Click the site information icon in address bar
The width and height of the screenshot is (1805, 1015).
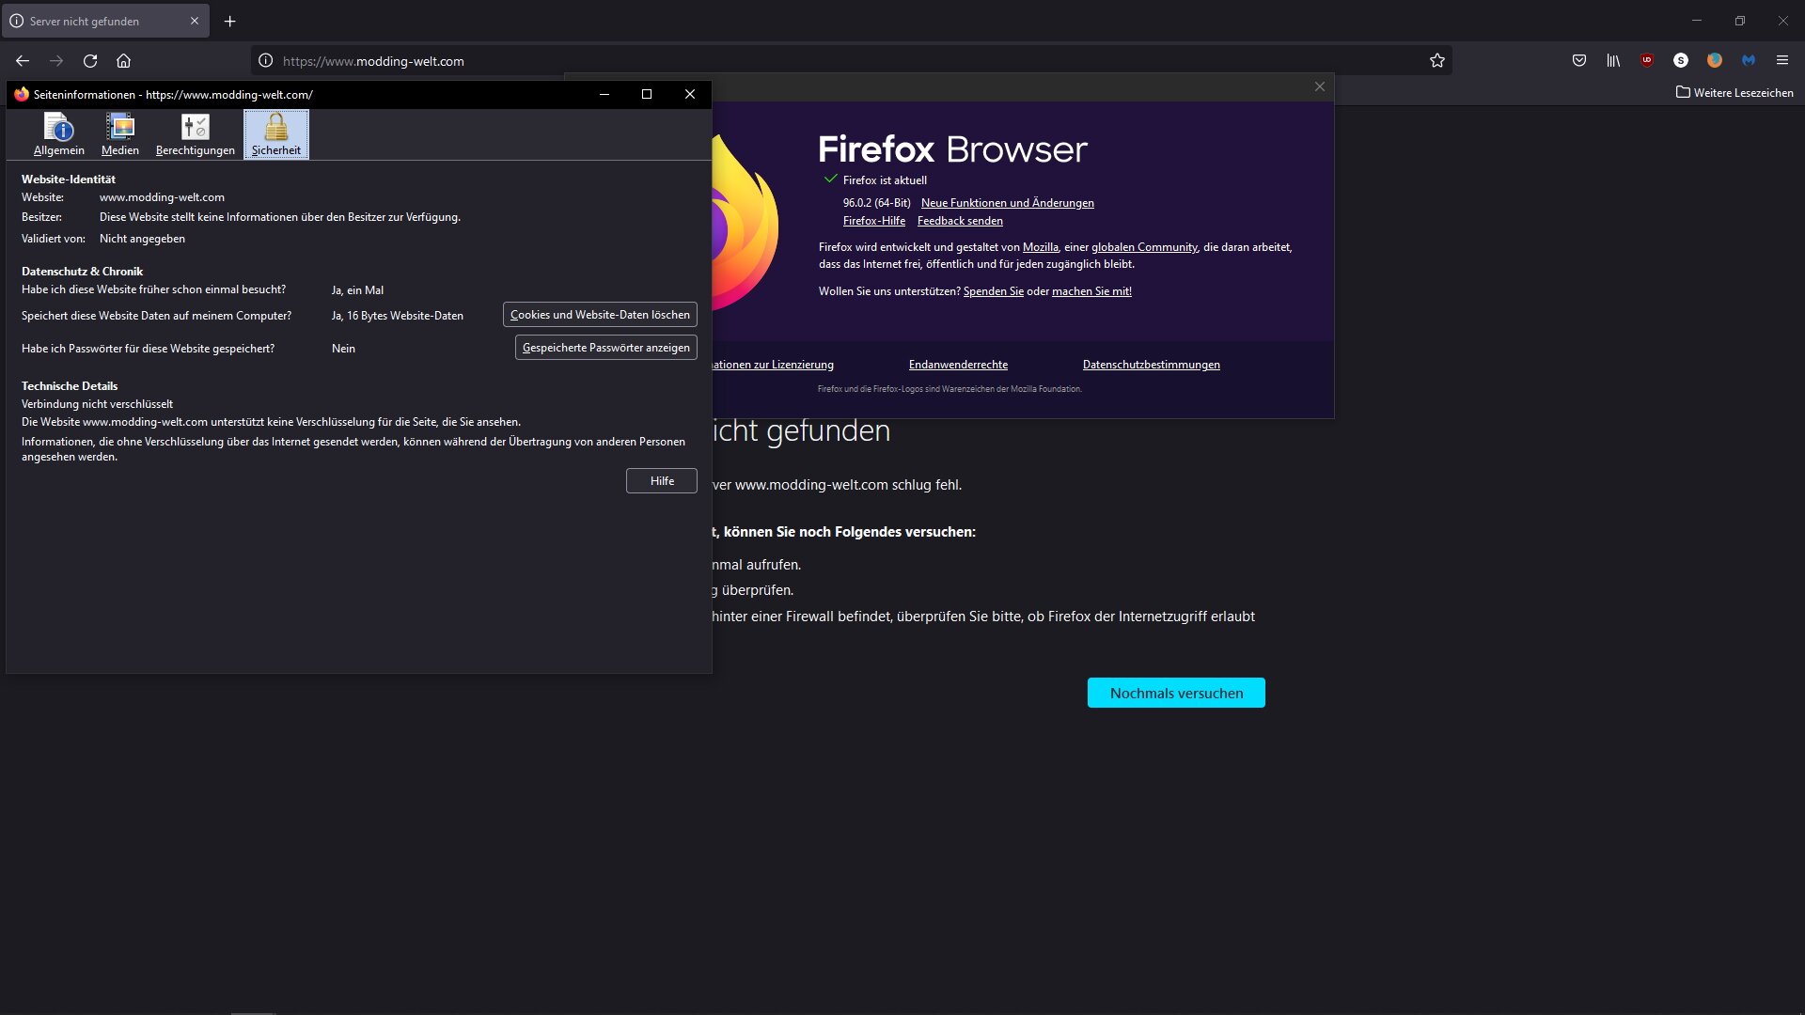tap(266, 61)
